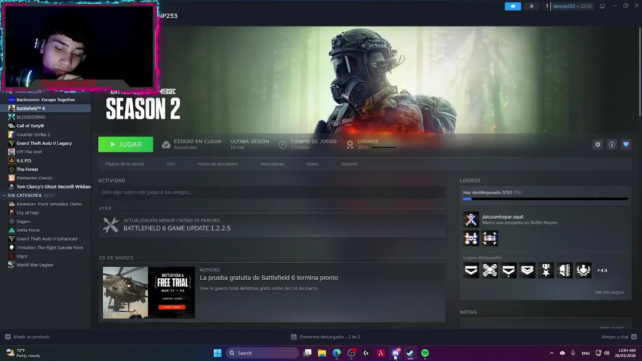Open news article about the free trial ending
The width and height of the screenshot is (642, 361).
click(x=269, y=278)
